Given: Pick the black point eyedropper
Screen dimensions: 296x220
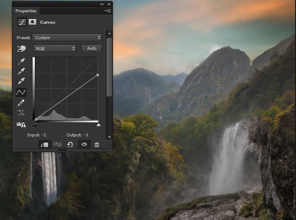Looking at the screenshot, I should coord(21,61).
